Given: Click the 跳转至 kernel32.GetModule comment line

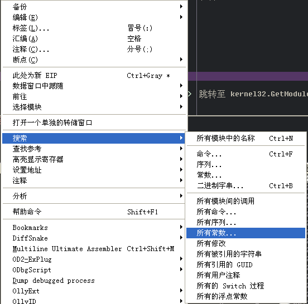Looking at the screenshot, I should pos(253,94).
